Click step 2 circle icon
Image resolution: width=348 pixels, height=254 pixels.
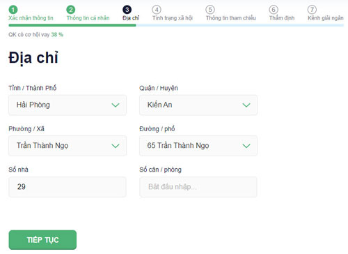pos(71,10)
